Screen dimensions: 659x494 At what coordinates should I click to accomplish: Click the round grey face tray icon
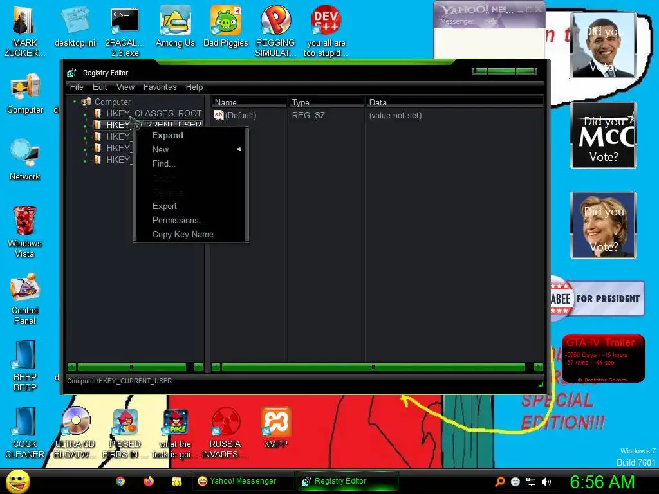coord(515,482)
